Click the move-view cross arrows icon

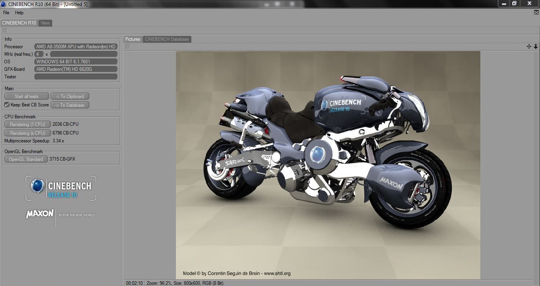(x=529, y=47)
